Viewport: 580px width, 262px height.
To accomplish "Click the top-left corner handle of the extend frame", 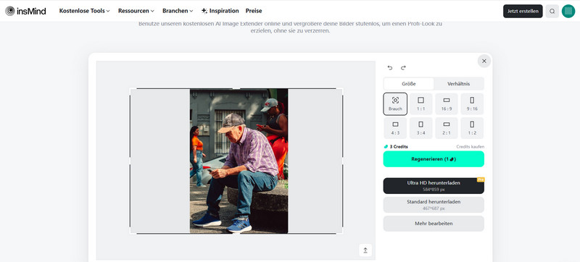I will point(130,89).
